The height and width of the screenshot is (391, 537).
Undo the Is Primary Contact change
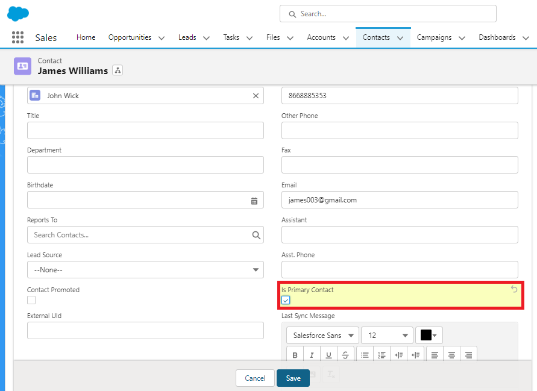514,289
